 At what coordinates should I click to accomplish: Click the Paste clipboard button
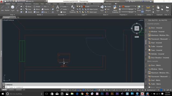pos(158,9)
